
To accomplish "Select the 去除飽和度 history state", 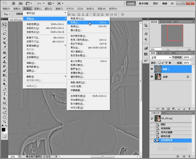I will [171, 140].
